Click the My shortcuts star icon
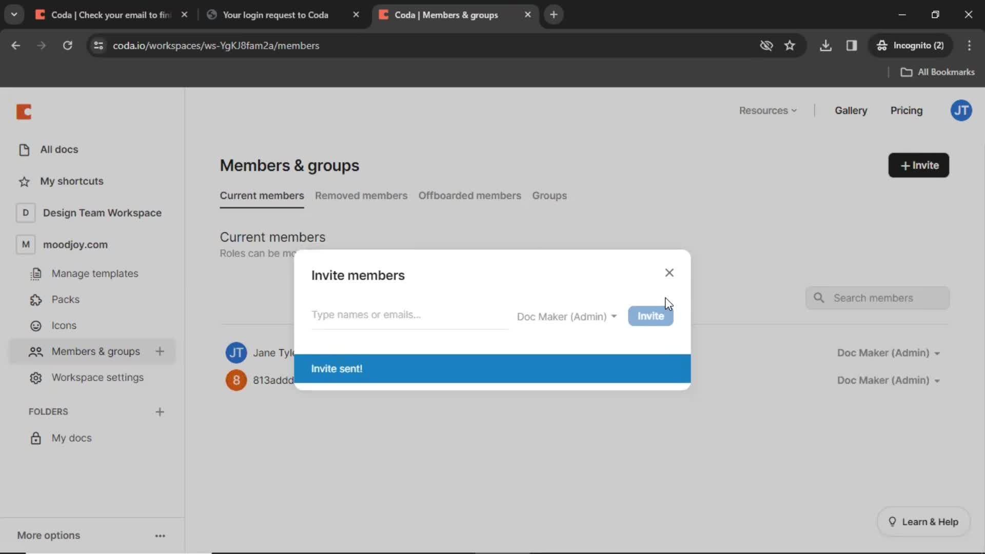This screenshot has width=985, height=554. click(x=24, y=181)
